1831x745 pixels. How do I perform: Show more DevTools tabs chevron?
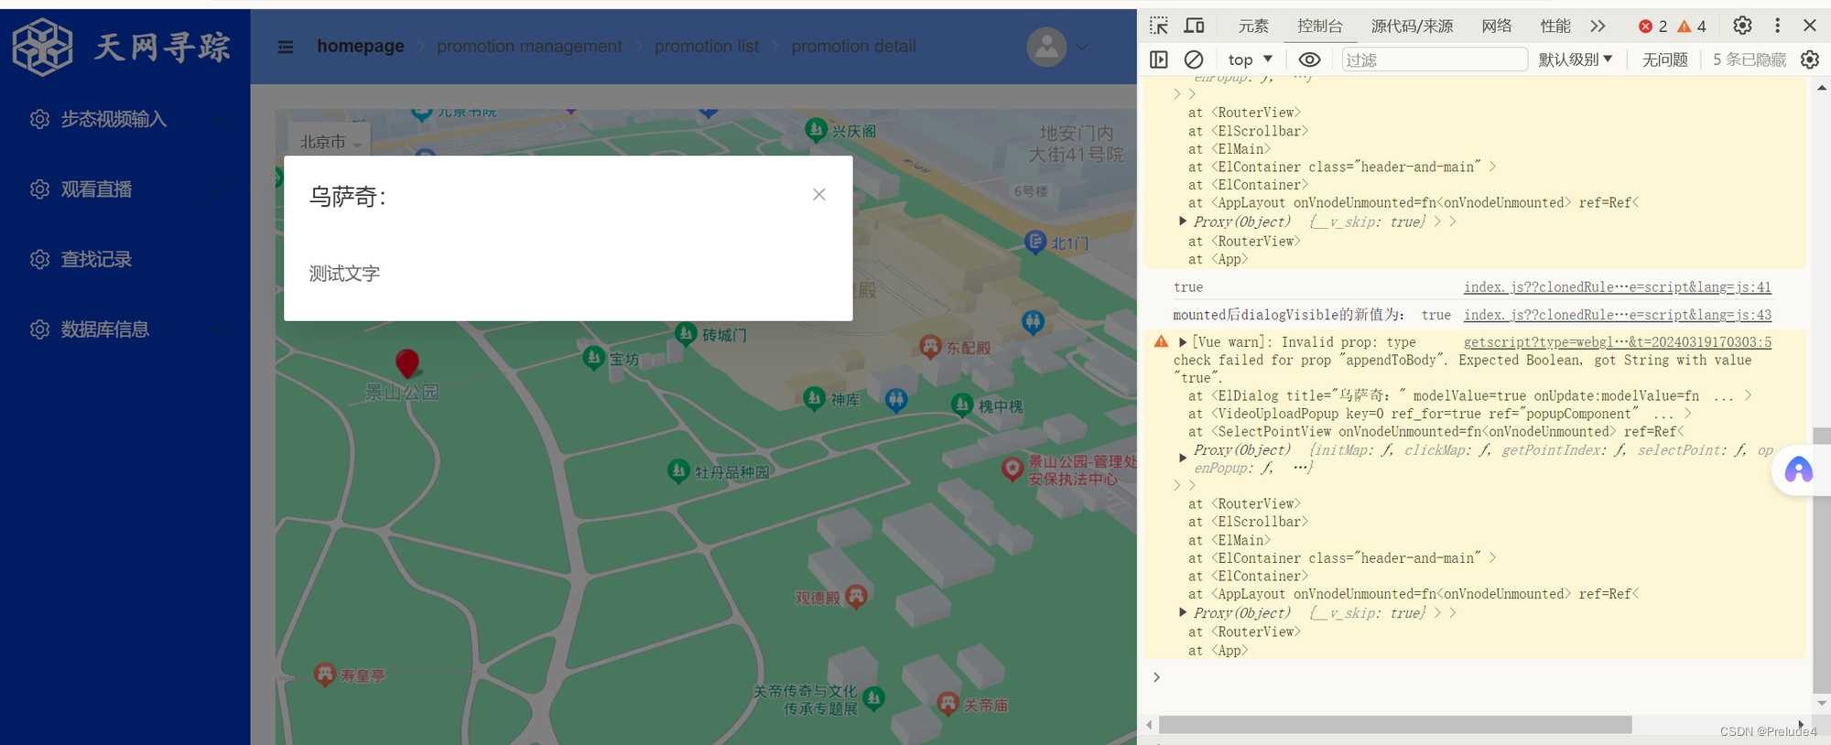coord(1598,27)
